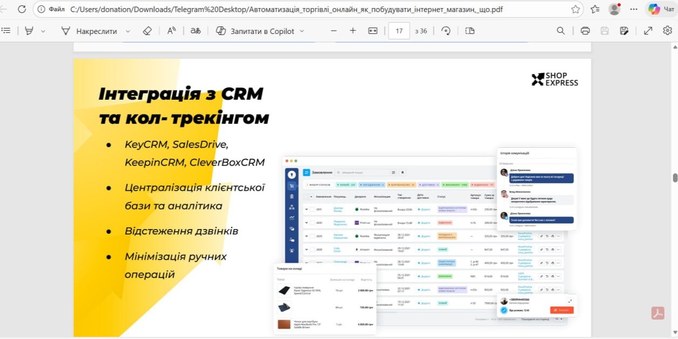Rotate the PDF page
Screen dimensions: 678x339
click(x=446, y=31)
